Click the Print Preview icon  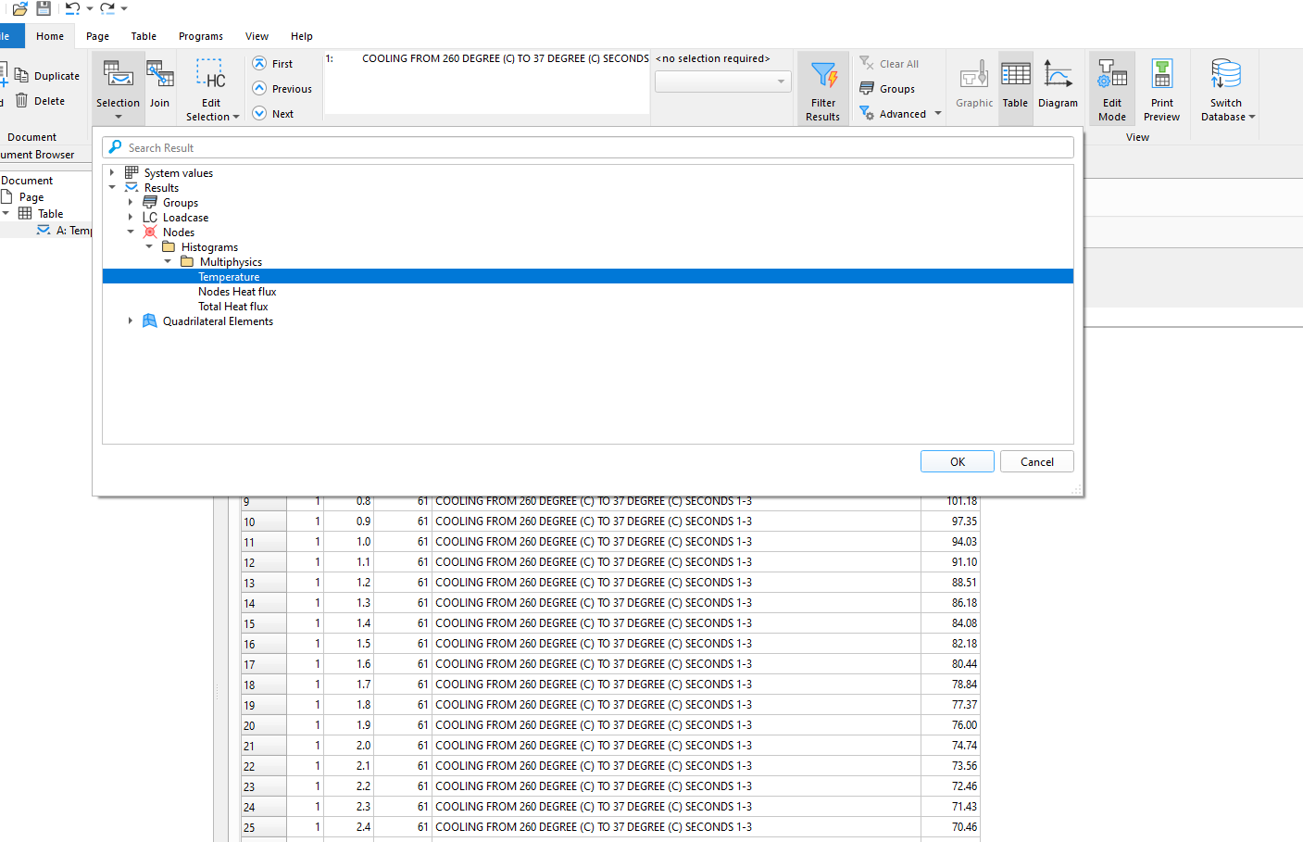(x=1161, y=76)
